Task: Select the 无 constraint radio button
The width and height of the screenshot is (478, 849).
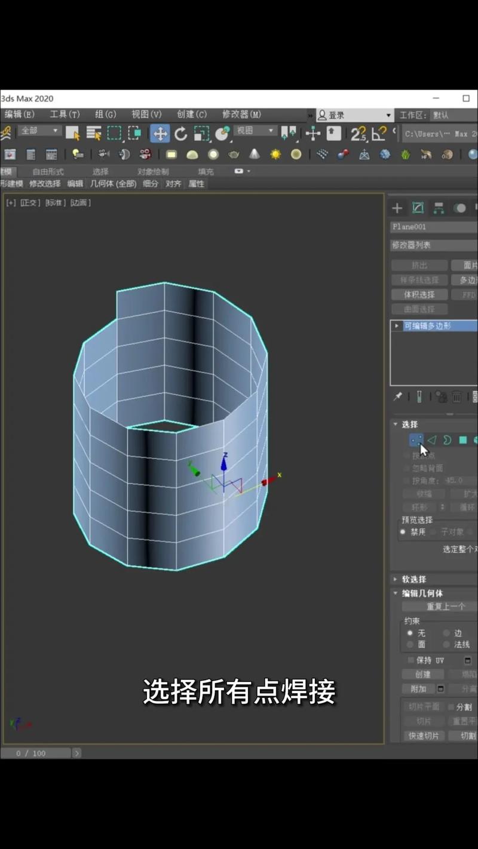Action: (410, 633)
